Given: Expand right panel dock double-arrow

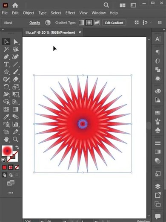Looking at the screenshot, I should pos(163,29).
